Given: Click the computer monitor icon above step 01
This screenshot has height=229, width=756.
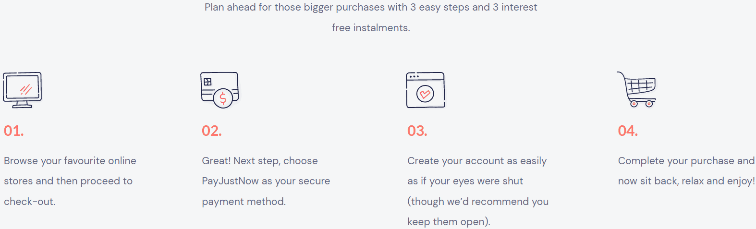Looking at the screenshot, I should (22, 90).
